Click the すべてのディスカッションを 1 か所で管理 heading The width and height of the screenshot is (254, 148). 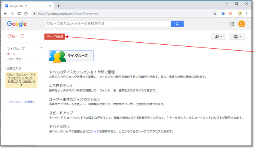(x=82, y=72)
